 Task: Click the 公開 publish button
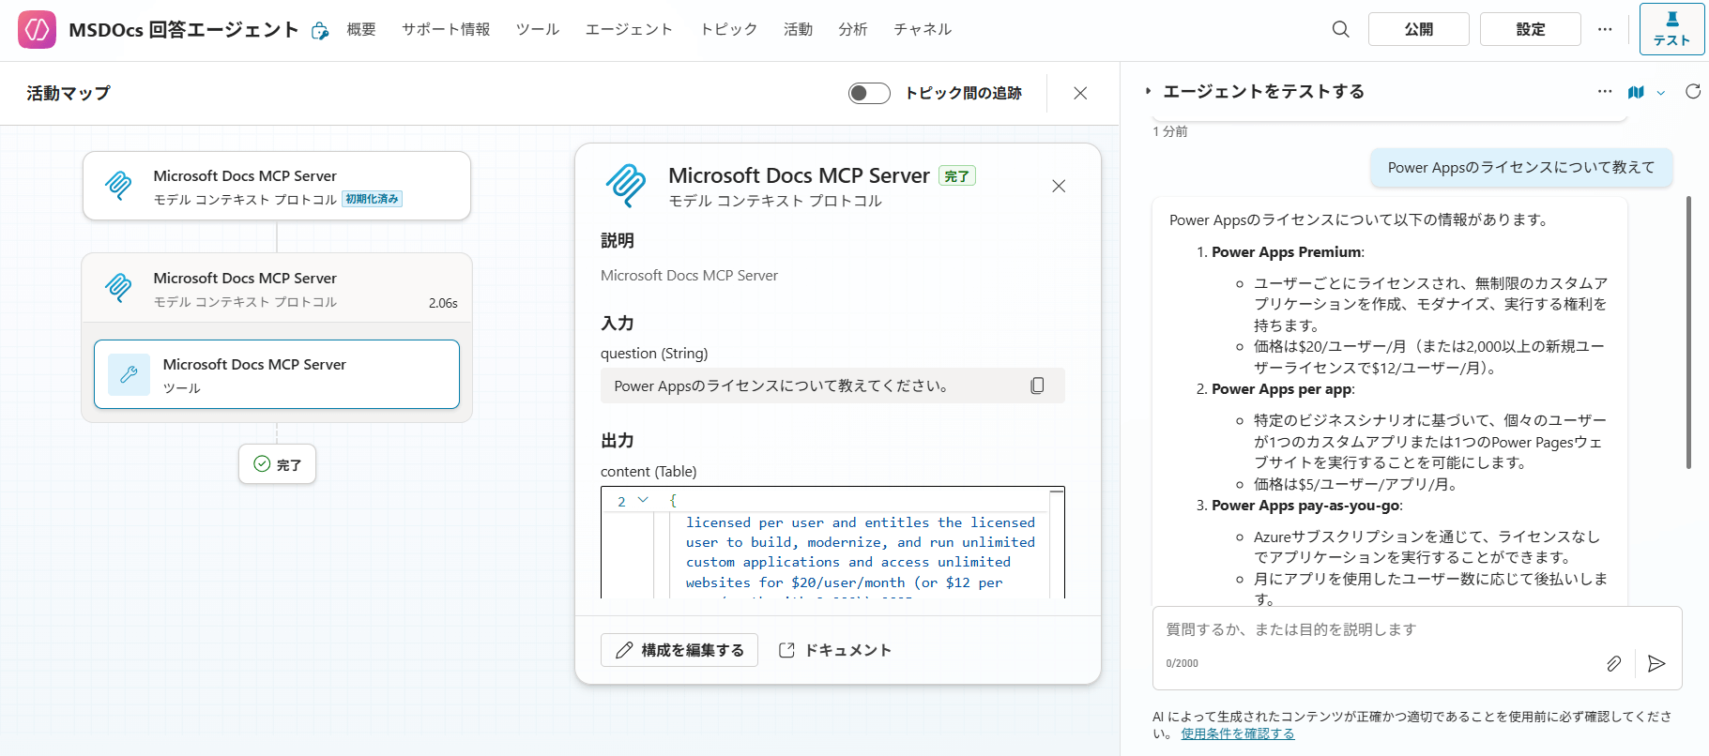[x=1418, y=29]
